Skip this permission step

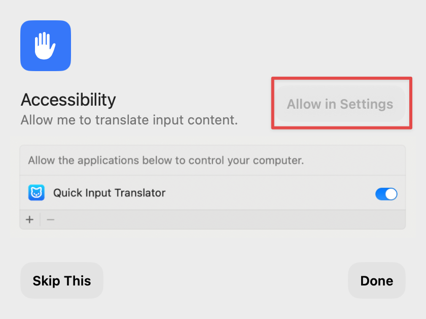pos(62,280)
